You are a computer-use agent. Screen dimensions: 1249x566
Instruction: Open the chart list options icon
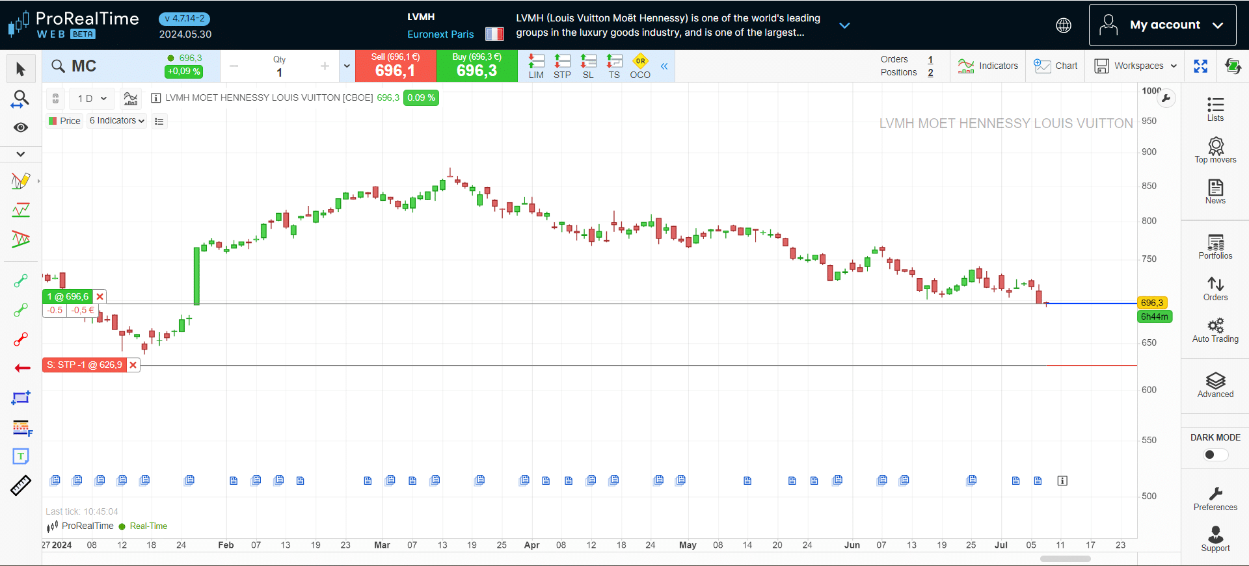159,121
